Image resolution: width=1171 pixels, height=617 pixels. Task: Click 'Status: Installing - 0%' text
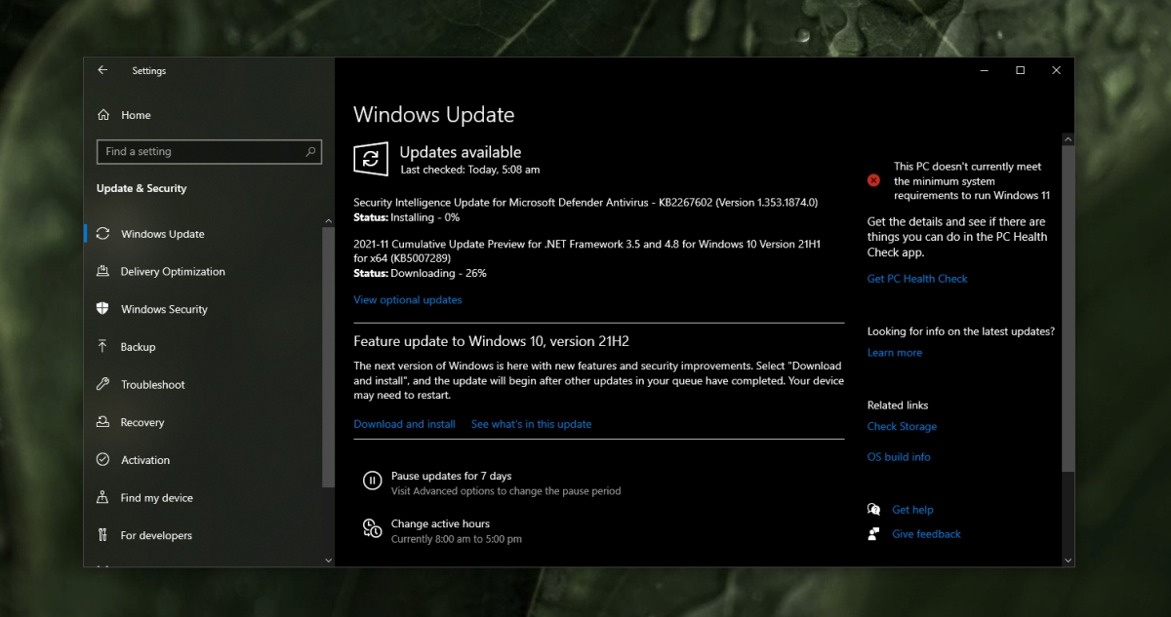tap(407, 217)
